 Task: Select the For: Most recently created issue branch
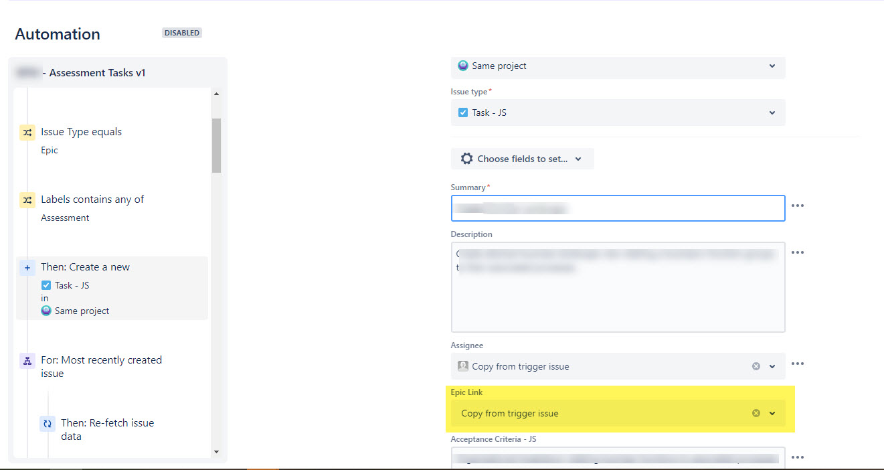click(112, 367)
